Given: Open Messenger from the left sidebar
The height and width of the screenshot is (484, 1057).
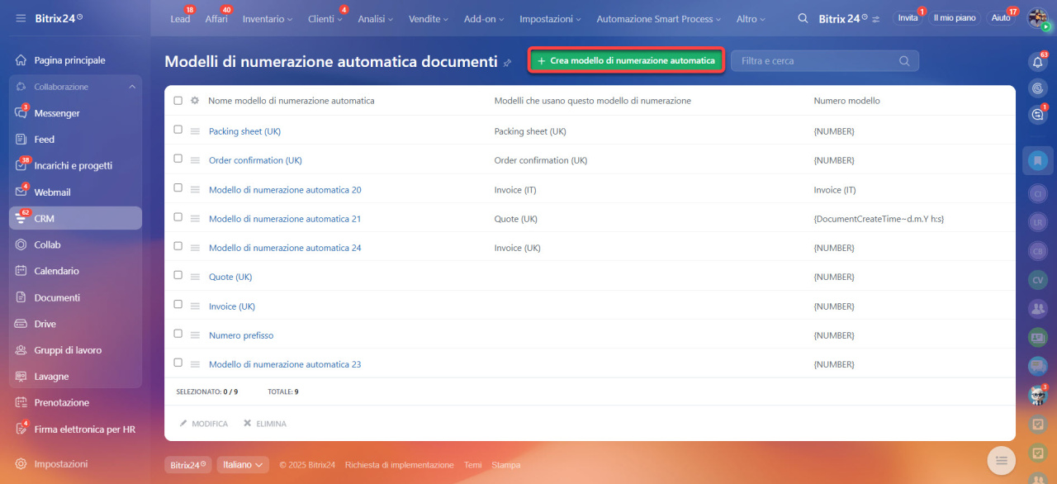Looking at the screenshot, I should coord(57,113).
